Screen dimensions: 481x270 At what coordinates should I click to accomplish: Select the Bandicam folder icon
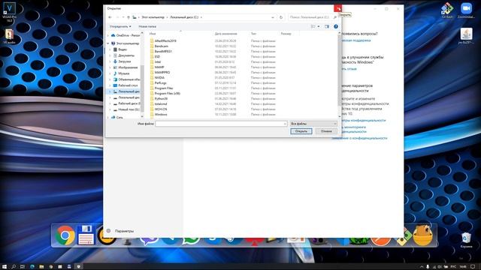[x=152, y=46]
